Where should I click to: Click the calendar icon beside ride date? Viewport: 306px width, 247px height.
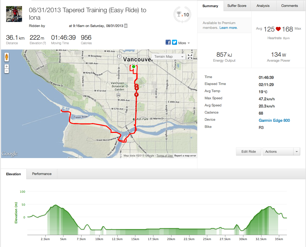pyautogui.click(x=126, y=26)
